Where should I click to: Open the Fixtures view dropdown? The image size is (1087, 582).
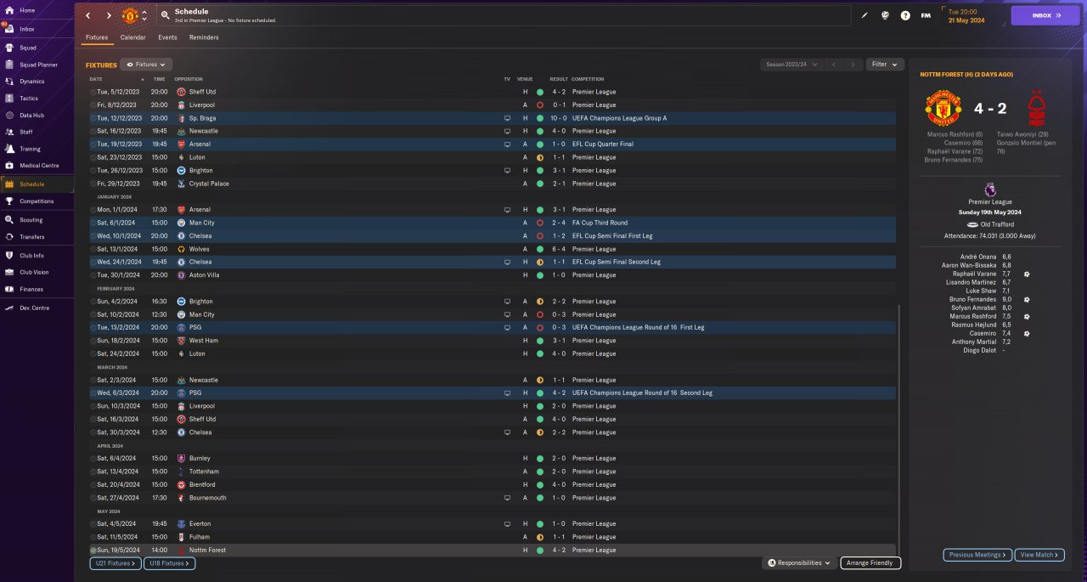point(146,65)
